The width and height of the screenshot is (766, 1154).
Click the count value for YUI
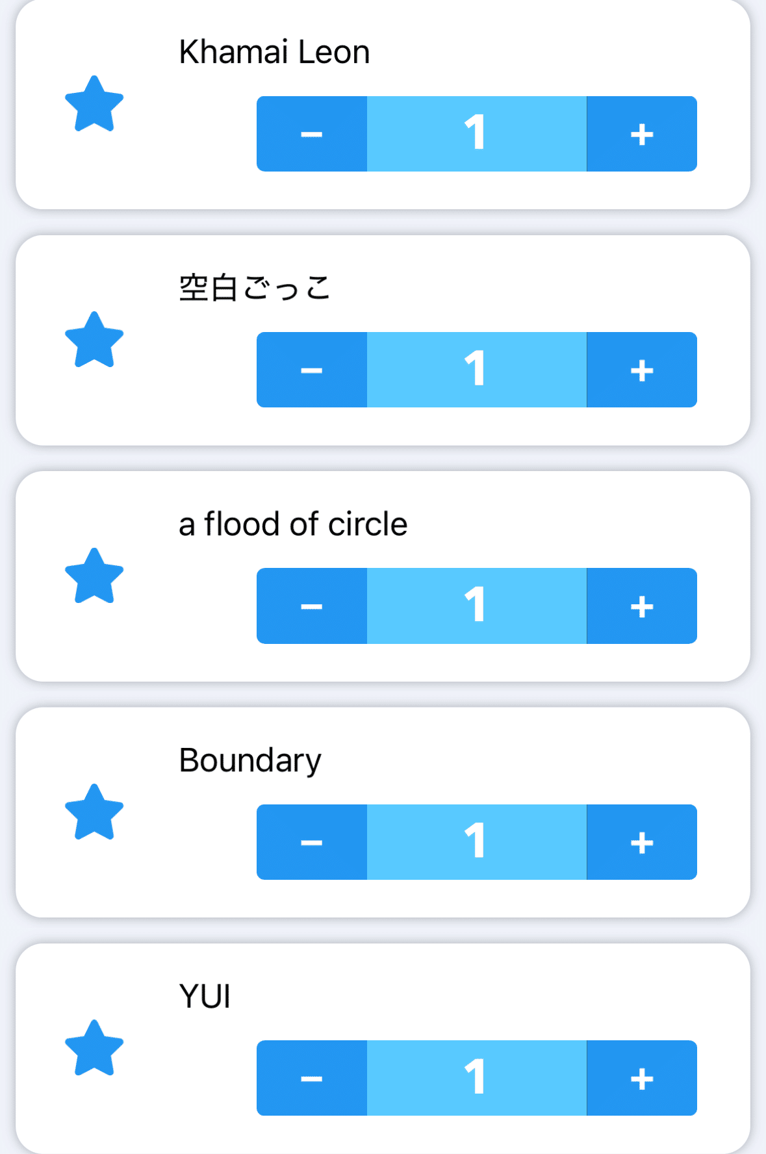tap(476, 1078)
